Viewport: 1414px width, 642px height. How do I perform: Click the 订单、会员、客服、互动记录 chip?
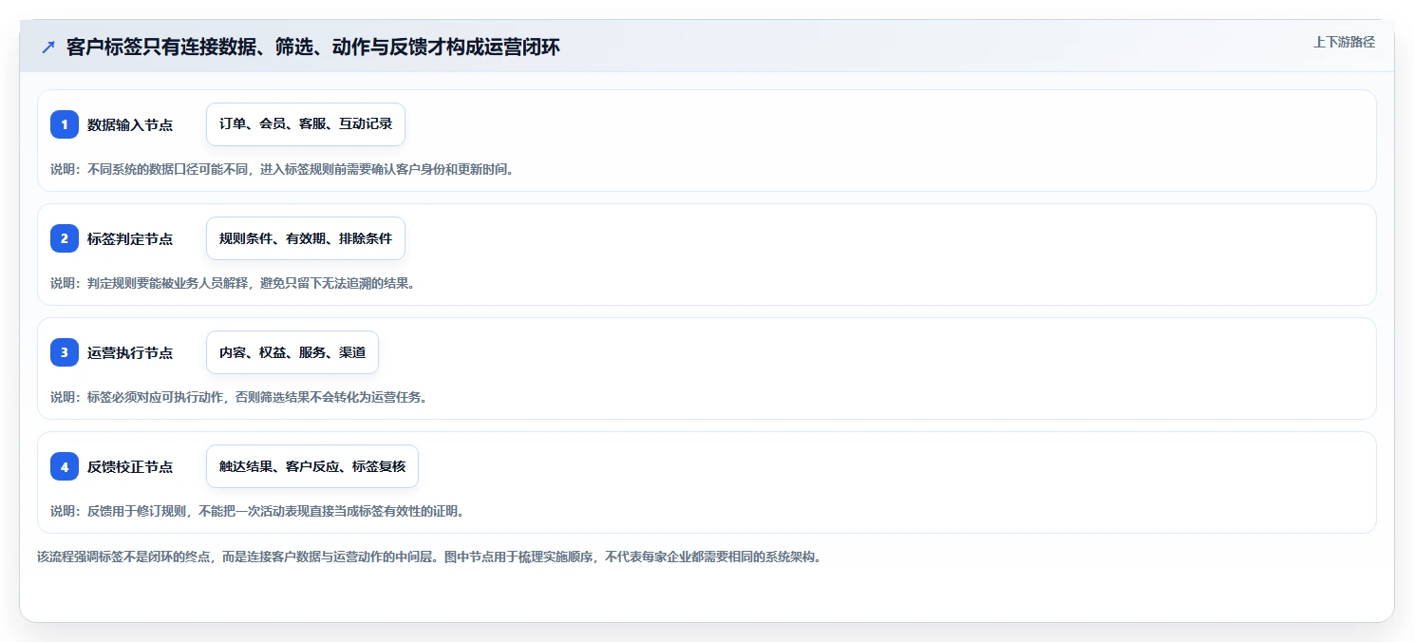306,124
